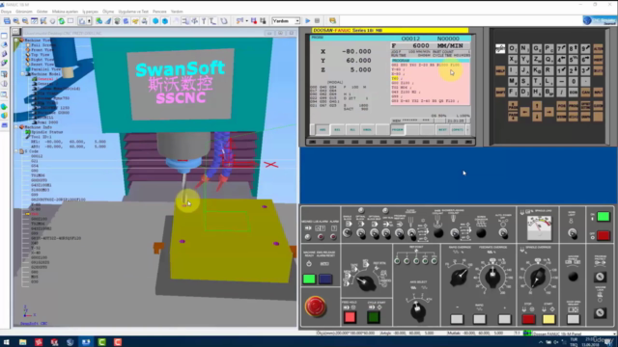The height and width of the screenshot is (347, 618).
Task: Click the OFFSET SETTING key
Action: pos(586,106)
